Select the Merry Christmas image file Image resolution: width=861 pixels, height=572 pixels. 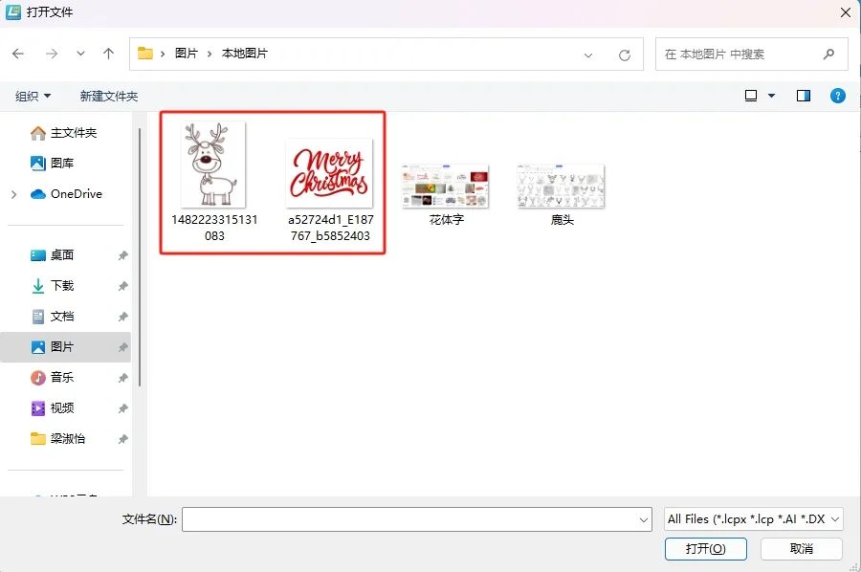[x=329, y=173]
